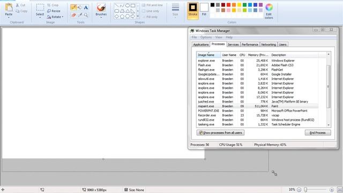The height and width of the screenshot is (193, 343).
Task: Open Task Manager Options menu
Action: coord(206,38)
